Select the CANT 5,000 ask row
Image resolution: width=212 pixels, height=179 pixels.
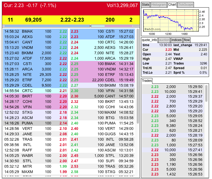102,96
